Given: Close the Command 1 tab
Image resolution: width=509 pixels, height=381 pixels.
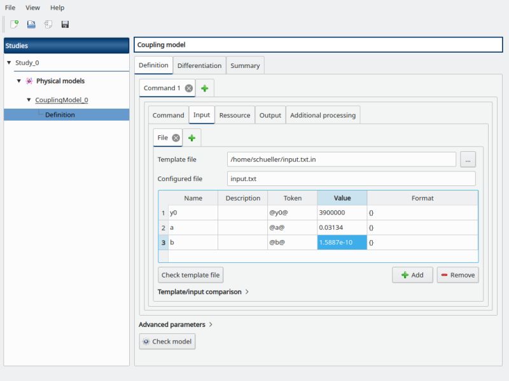Looking at the screenshot, I should 189,88.
